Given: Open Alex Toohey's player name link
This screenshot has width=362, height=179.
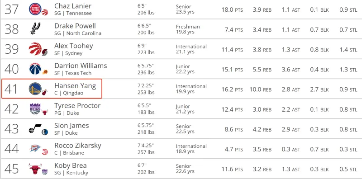Looking at the screenshot, I should (74, 46).
